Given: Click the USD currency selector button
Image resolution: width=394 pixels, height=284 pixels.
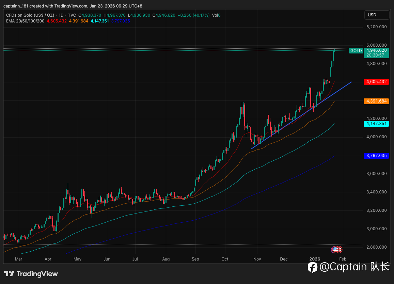Looking at the screenshot, I should coord(377,15).
